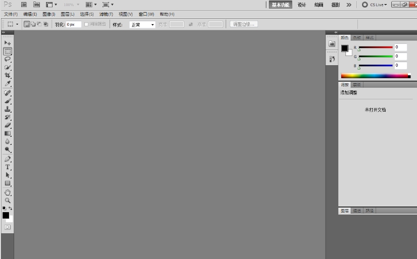Open the Style dropdown showing 正常
Viewport: 417px width, 259px height.
142,24
